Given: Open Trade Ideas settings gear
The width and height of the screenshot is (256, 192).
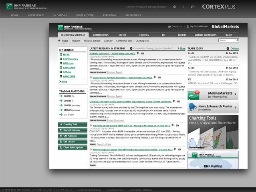Looking at the screenshot, I should 228,48.
